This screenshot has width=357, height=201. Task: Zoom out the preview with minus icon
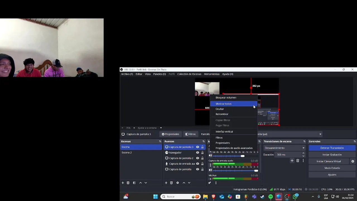coord(122,128)
